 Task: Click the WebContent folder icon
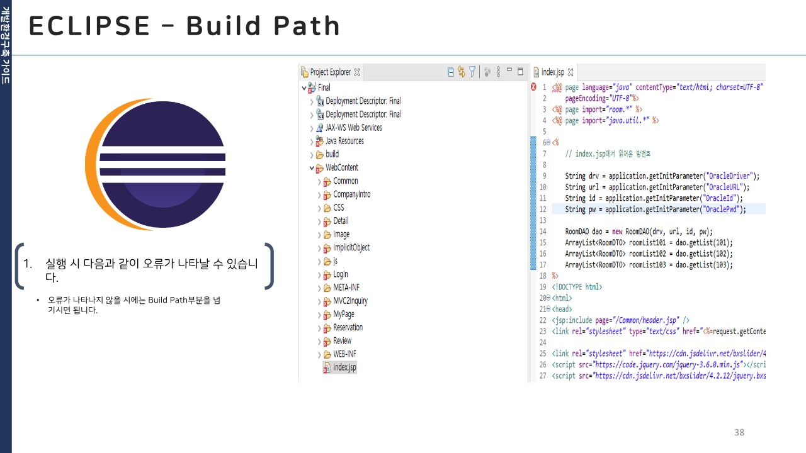pos(320,168)
